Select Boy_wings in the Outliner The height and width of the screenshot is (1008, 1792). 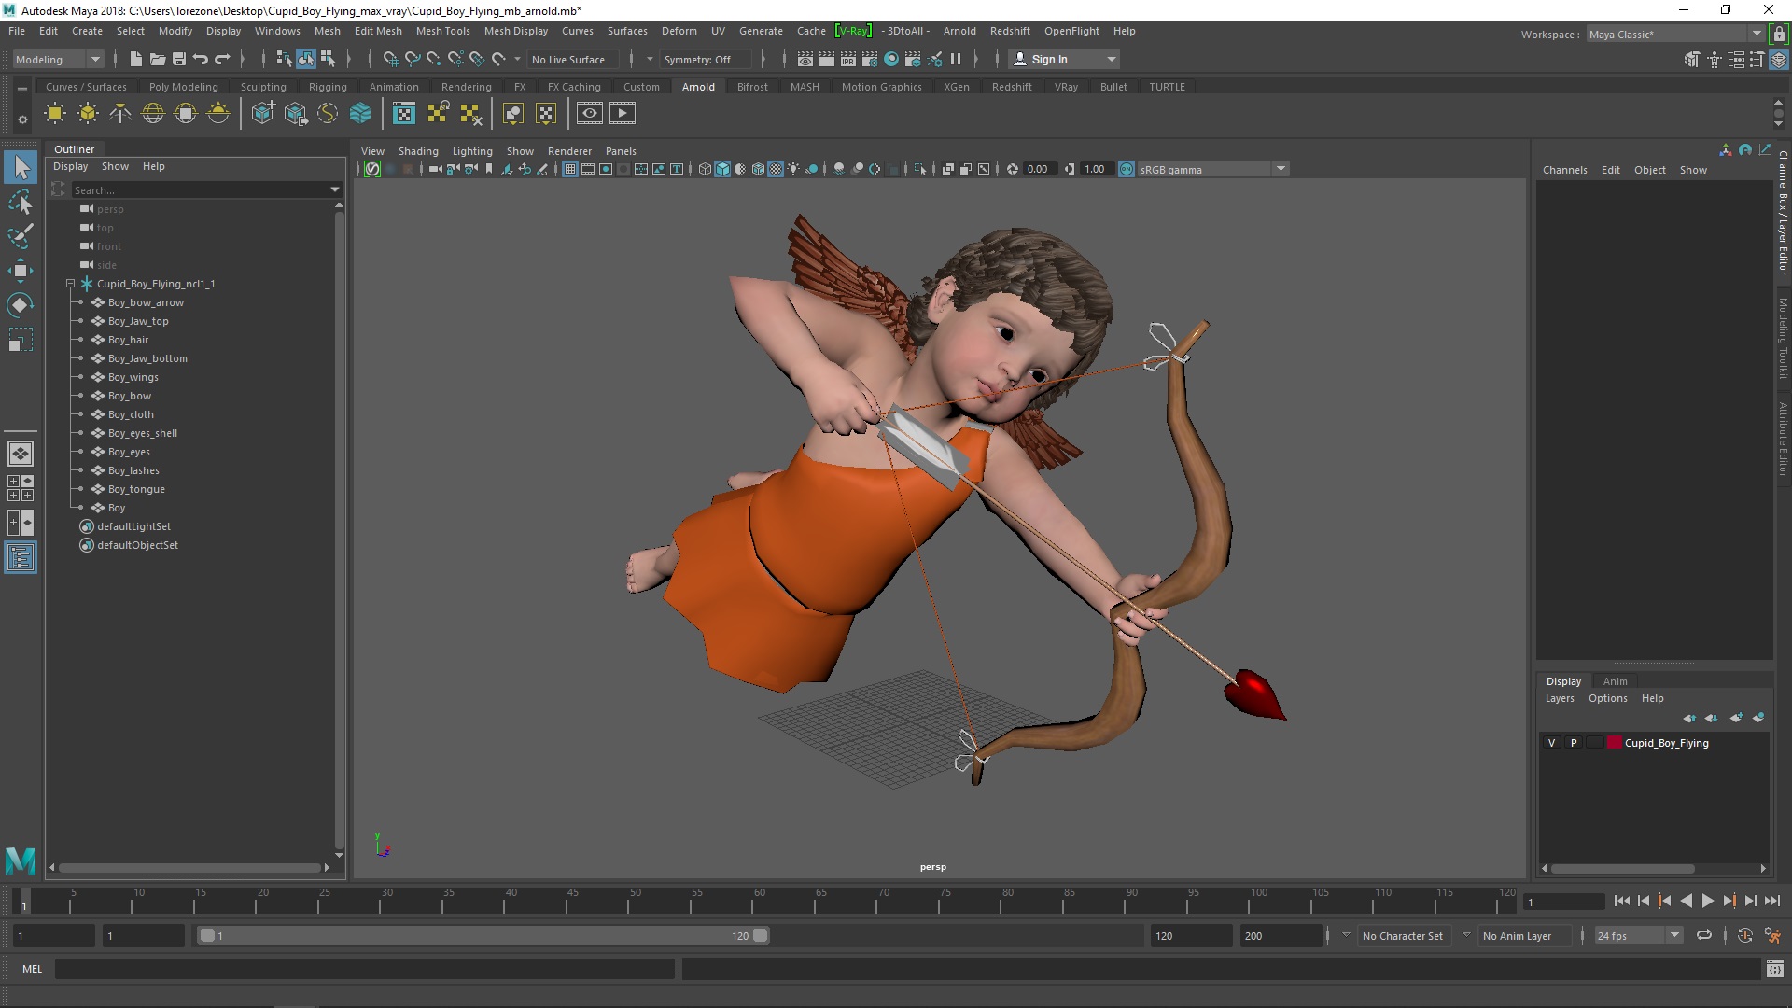pos(133,377)
